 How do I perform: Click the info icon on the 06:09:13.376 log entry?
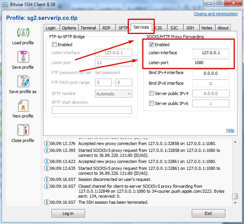47,143
